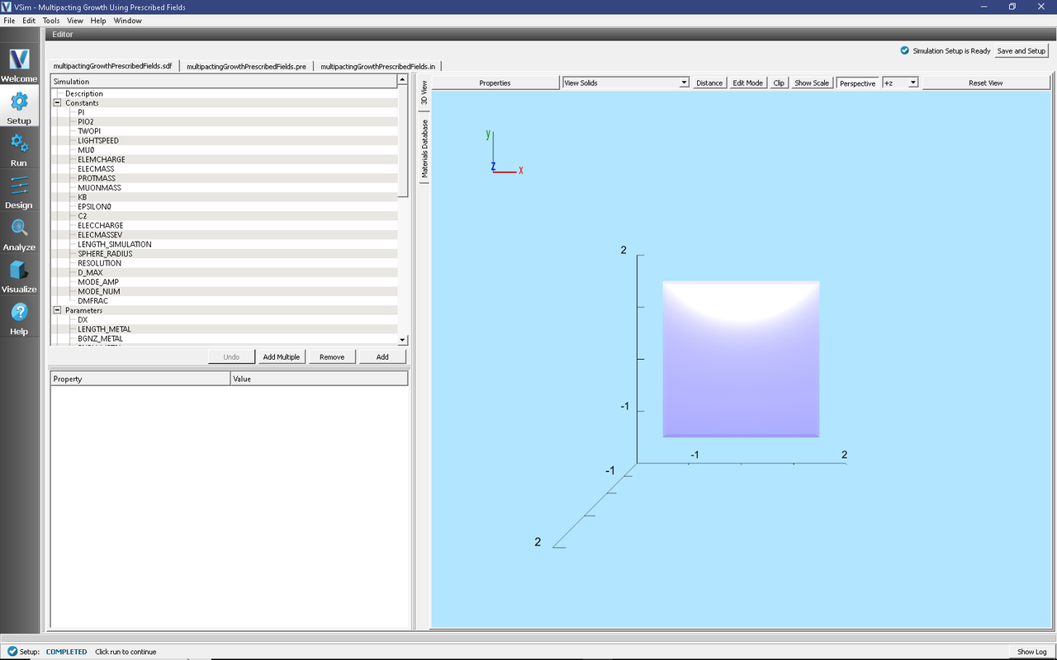This screenshot has height=660, width=1057.
Task: Open the View Solids dropdown
Action: [x=625, y=82]
